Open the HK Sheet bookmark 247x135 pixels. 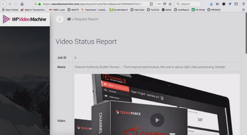coord(198,10)
